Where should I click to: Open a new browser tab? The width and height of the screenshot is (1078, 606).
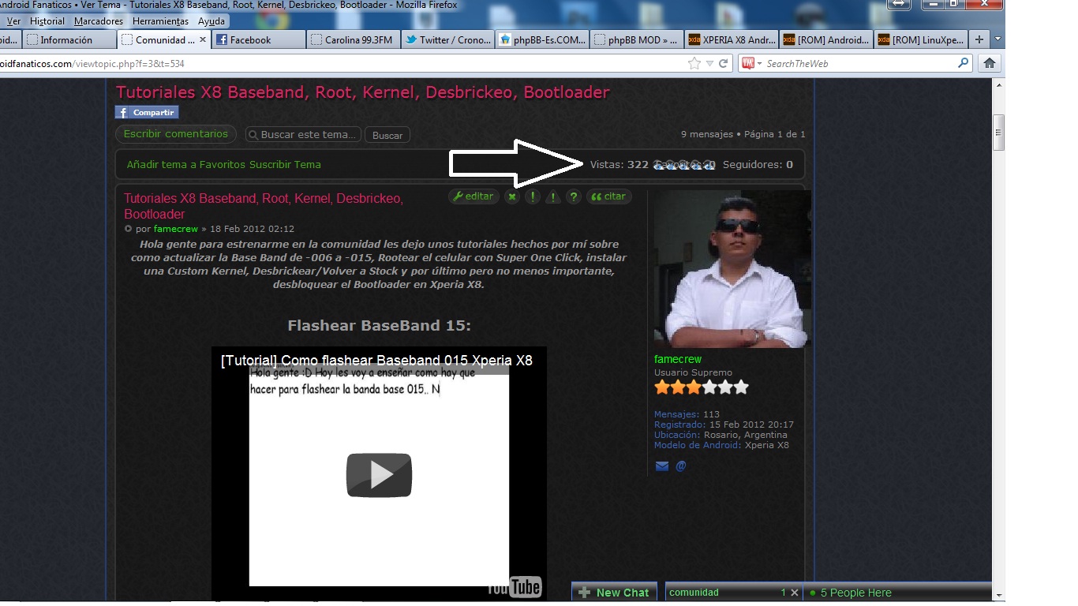coord(979,39)
